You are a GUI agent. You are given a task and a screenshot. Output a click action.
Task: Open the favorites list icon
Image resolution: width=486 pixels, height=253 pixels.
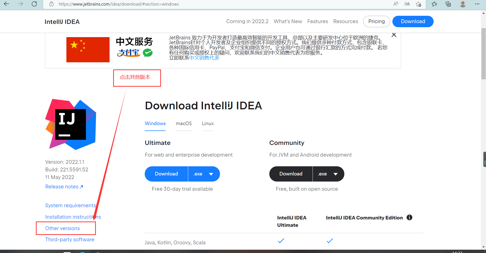(x=434, y=4)
